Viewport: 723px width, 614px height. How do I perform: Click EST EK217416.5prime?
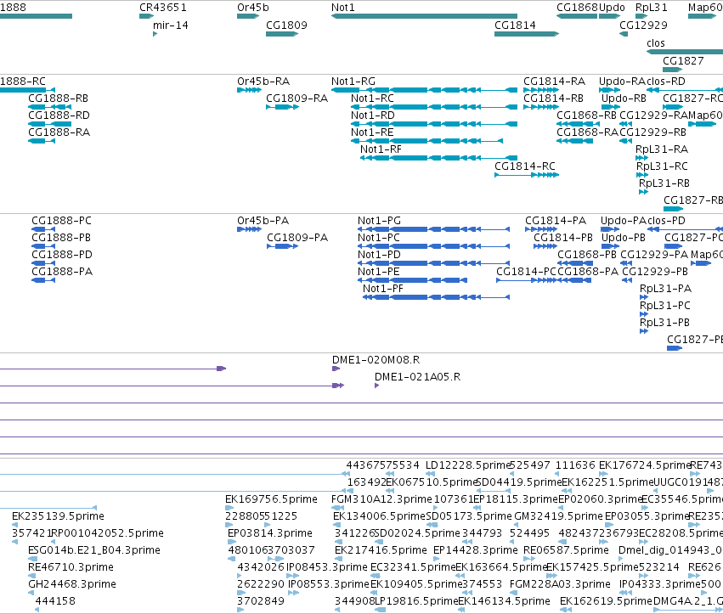coord(338,559)
